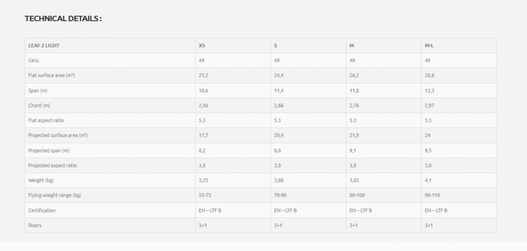Select the 90-110 flying weight range value
527x251 pixels.
point(432,195)
